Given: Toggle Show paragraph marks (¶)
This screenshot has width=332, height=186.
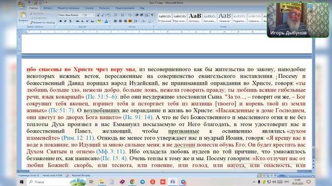Looking at the screenshot, I should point(152,15).
